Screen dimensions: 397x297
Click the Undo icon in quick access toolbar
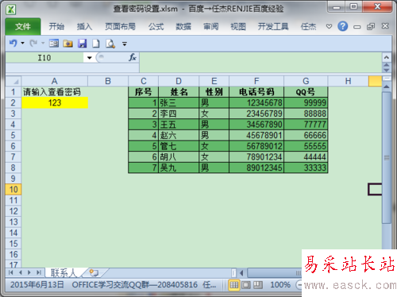tap(13, 43)
